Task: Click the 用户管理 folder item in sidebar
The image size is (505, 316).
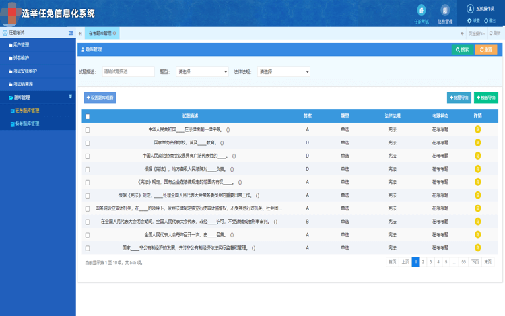Action: [38, 45]
